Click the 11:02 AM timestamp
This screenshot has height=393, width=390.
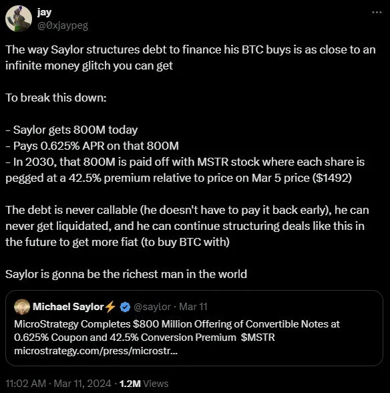[x=26, y=384]
